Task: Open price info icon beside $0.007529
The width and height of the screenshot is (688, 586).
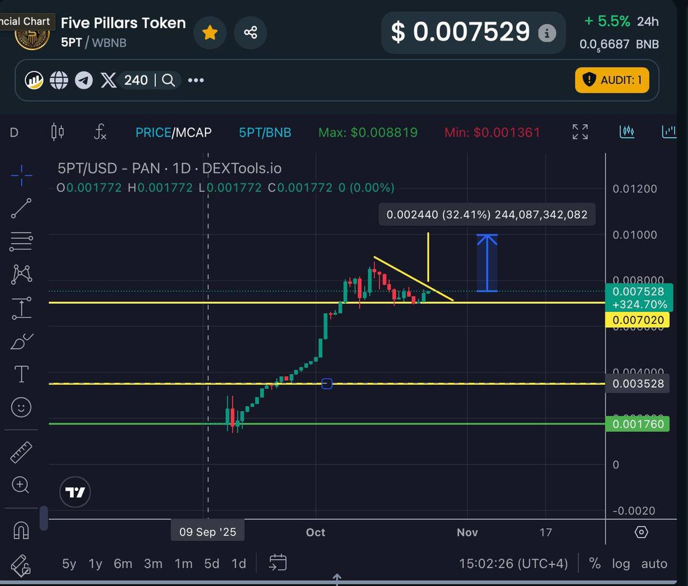Action: click(547, 34)
